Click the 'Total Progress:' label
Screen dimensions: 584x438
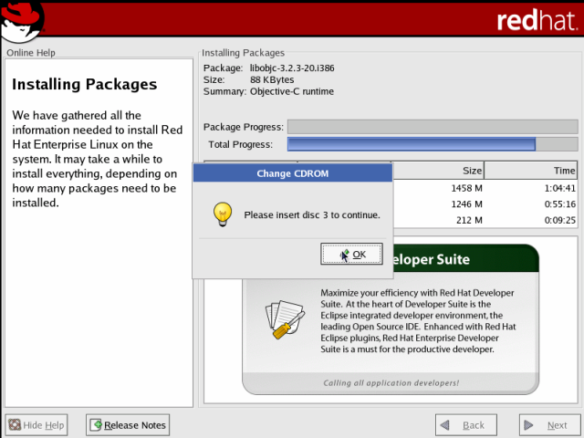[240, 144]
